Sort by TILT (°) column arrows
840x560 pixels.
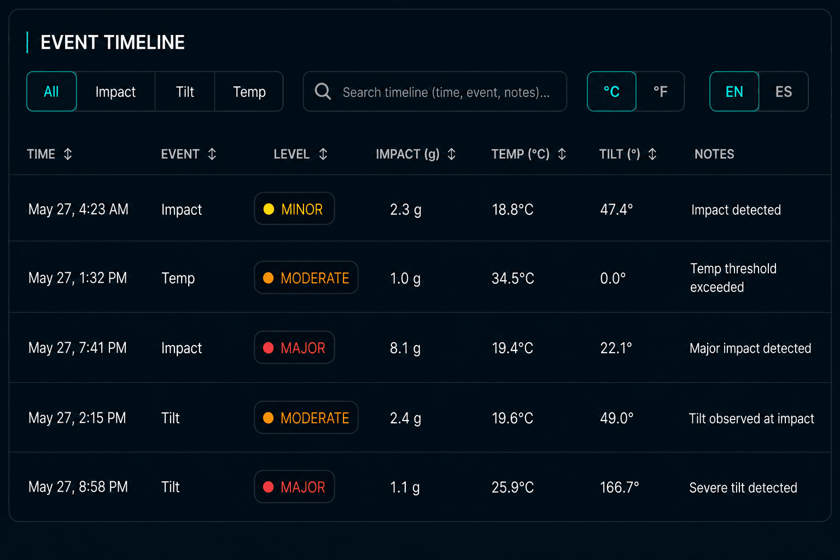tap(652, 154)
